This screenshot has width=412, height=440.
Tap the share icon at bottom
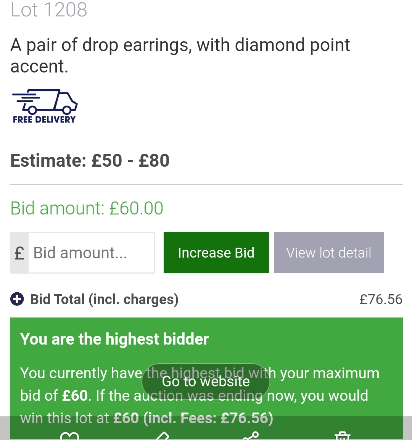[251, 436]
